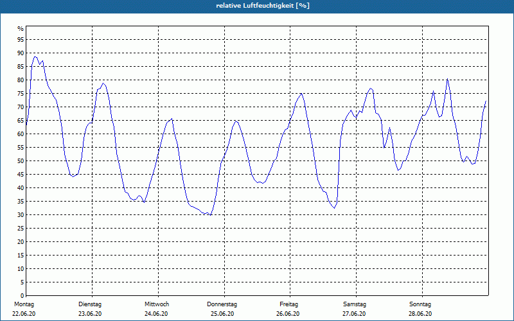Click the 'Montag' day label

point(24,304)
